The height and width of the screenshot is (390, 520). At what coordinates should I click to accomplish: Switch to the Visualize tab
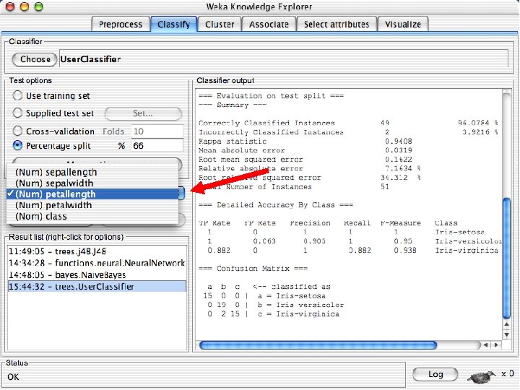coord(403,25)
